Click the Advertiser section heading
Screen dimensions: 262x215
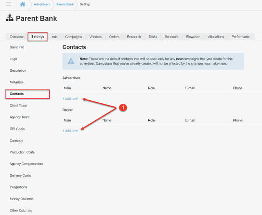coord(71,78)
